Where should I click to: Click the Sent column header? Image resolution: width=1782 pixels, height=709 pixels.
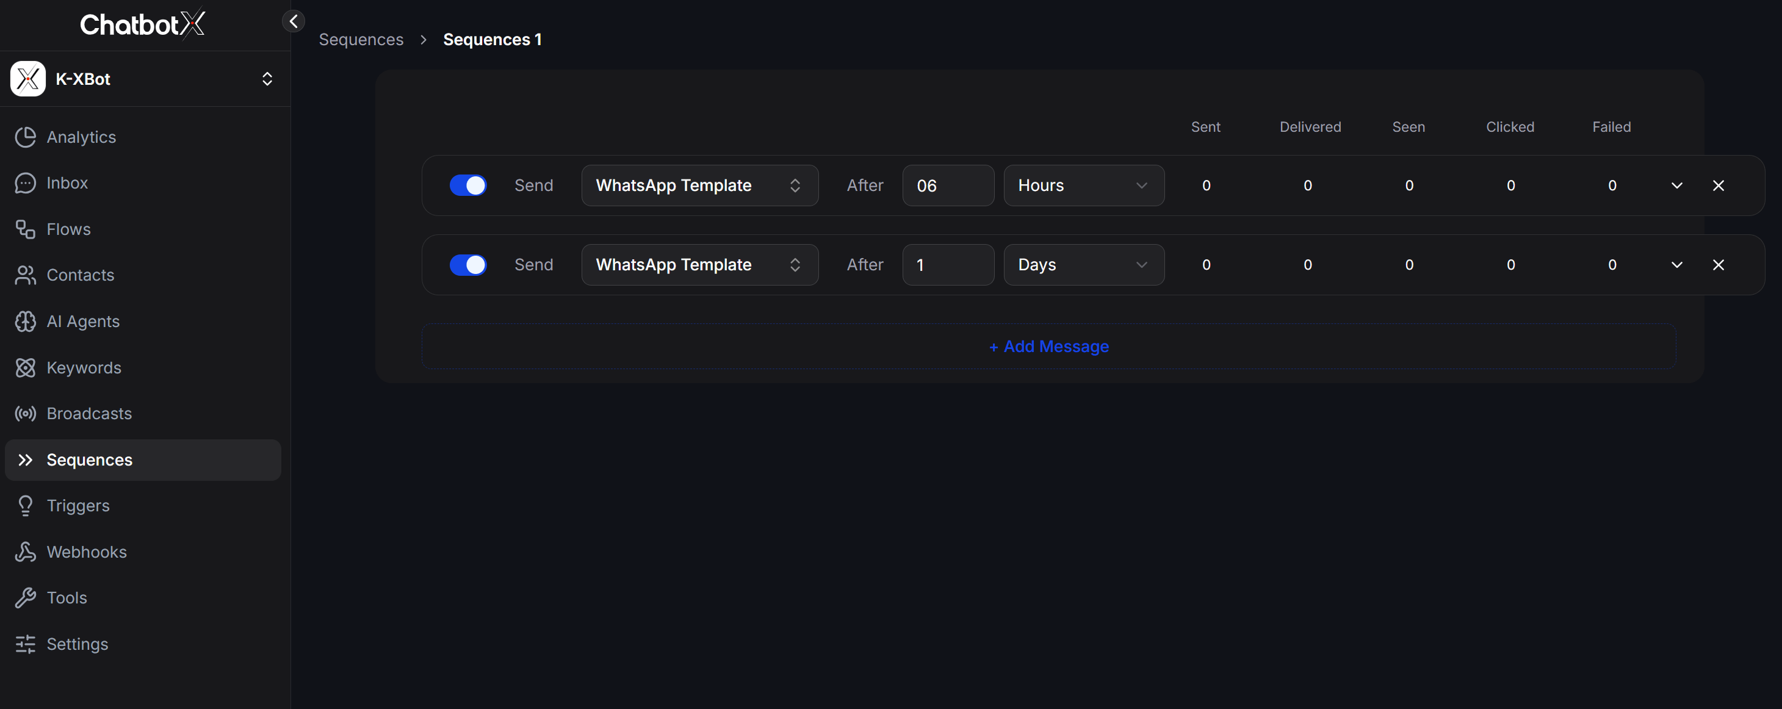1206,128
